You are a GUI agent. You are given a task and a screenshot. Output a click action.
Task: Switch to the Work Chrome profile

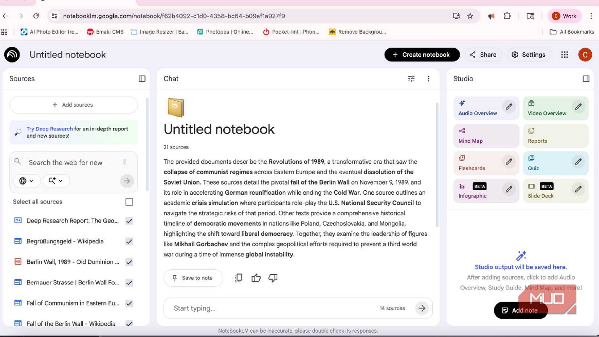point(565,16)
